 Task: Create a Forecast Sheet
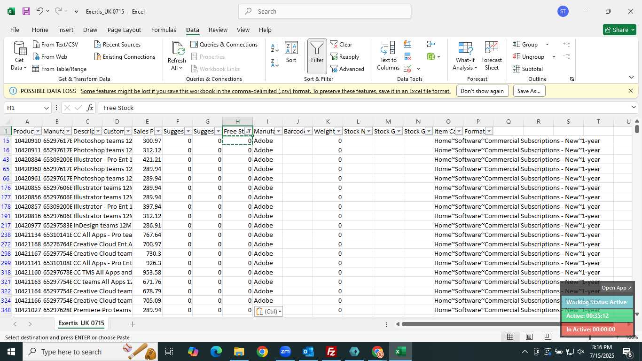[492, 56]
